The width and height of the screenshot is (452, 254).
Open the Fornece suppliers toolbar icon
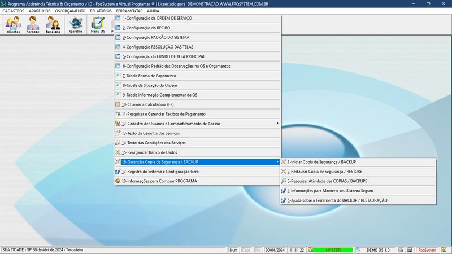point(33,24)
